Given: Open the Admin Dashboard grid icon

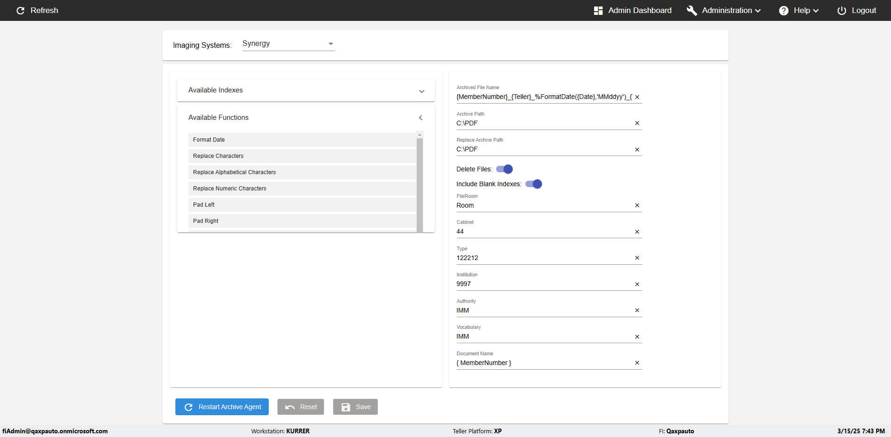Looking at the screenshot, I should [x=598, y=11].
